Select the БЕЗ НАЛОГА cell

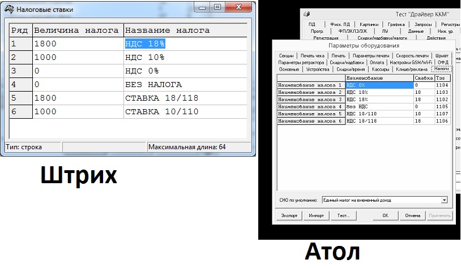tap(185, 85)
